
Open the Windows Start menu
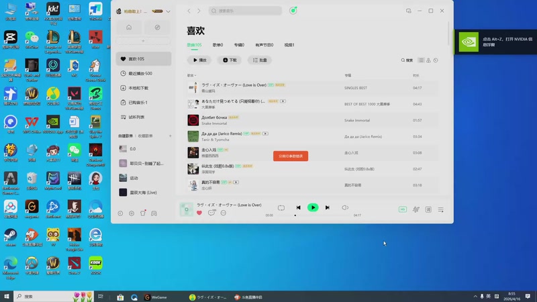pyautogui.click(x=7, y=297)
